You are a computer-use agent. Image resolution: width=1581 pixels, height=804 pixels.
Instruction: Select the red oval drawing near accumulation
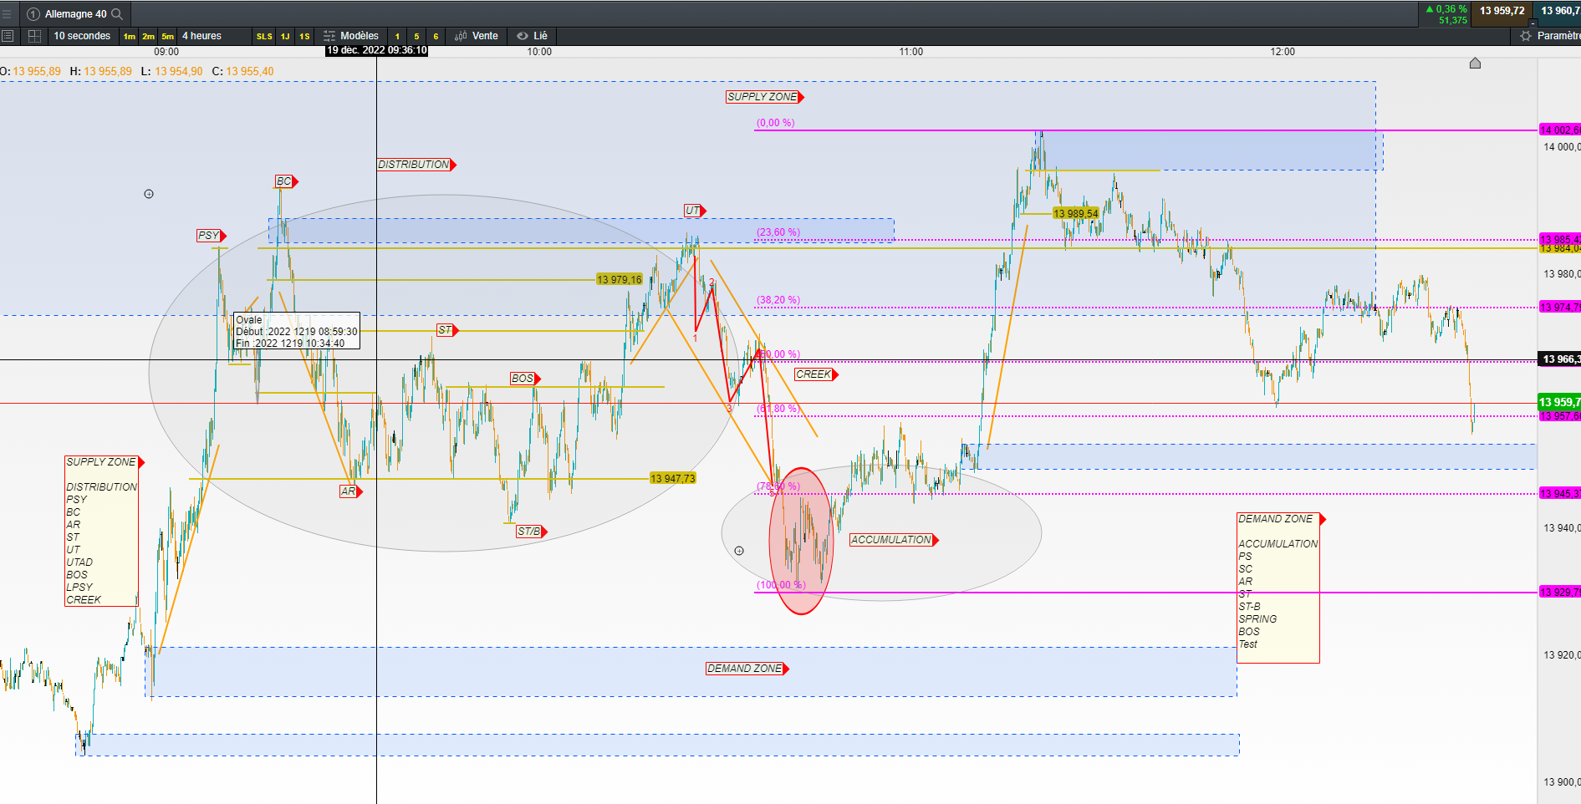(801, 541)
